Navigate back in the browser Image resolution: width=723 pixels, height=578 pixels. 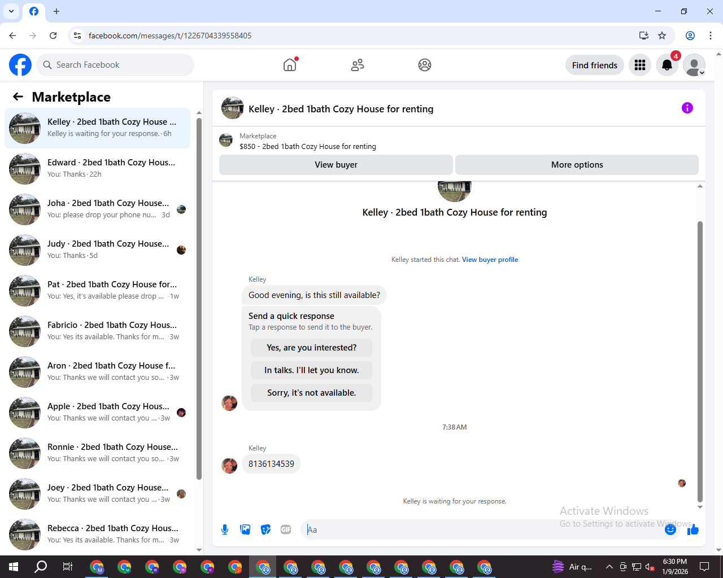point(12,36)
